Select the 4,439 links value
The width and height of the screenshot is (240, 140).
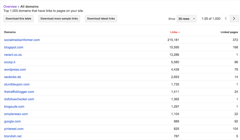coord(175,69)
